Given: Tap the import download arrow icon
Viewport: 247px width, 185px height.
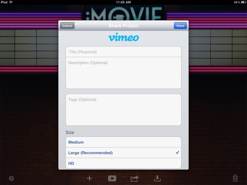Looking at the screenshot, I should point(157,179).
